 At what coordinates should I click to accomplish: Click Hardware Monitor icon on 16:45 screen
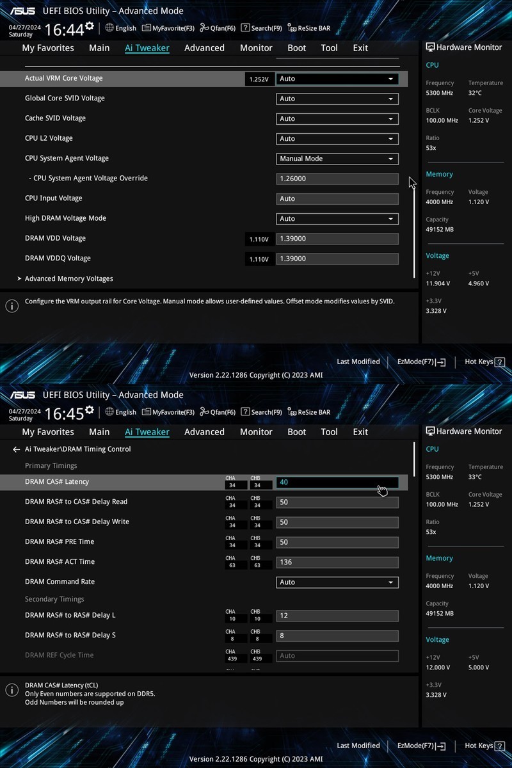pos(430,431)
